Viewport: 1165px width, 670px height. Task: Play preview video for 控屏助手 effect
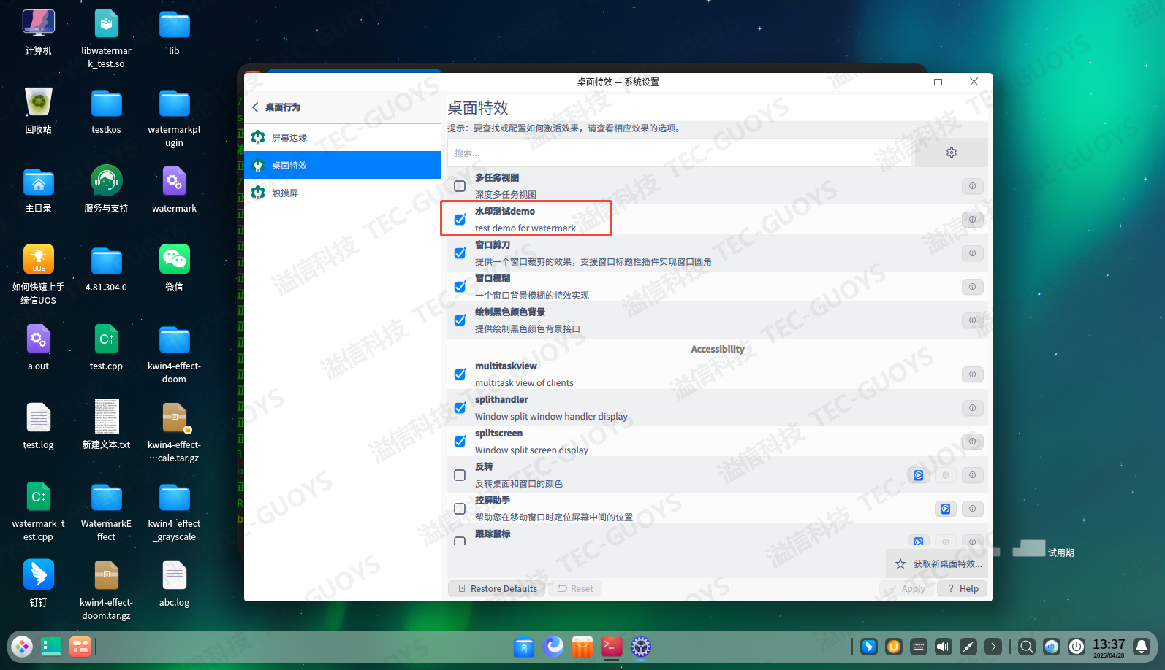coord(946,509)
